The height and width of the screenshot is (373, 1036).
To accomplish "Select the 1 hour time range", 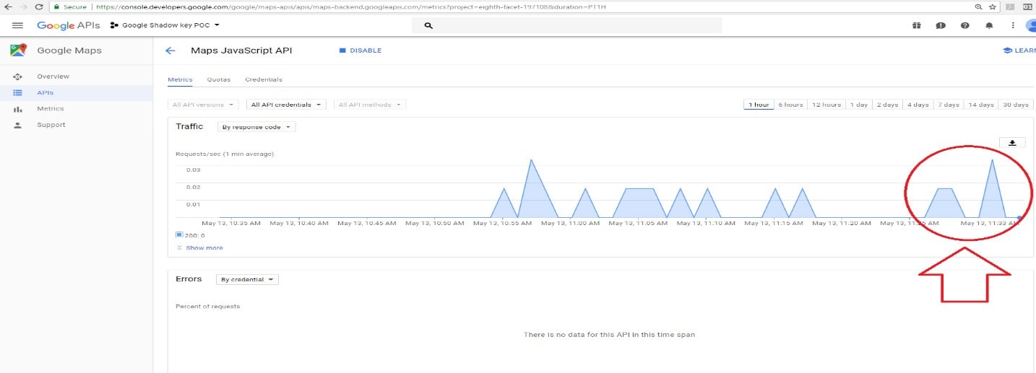I will tap(759, 105).
